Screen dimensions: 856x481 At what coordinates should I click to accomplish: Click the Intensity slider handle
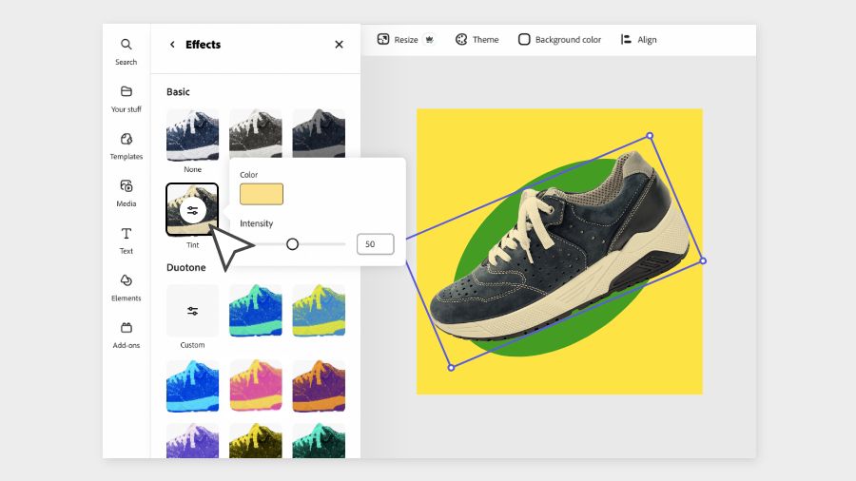click(x=292, y=244)
